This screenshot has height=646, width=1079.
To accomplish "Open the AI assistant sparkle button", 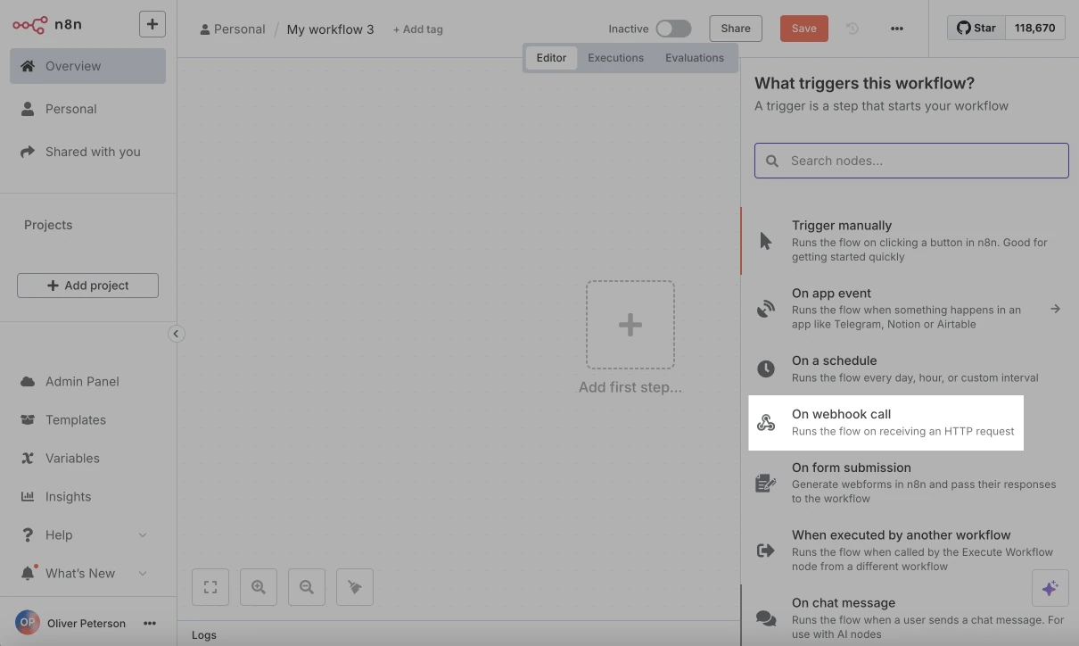I will click(1050, 588).
